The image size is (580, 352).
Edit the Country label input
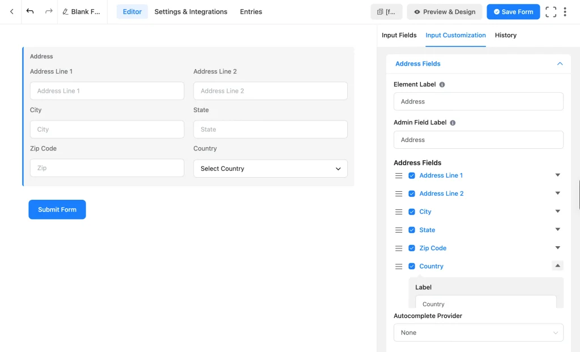tap(485, 302)
